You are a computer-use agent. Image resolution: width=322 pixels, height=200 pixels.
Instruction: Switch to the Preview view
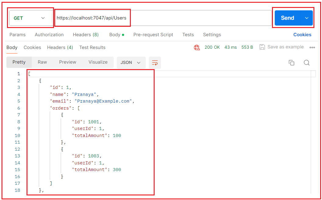[x=68, y=62]
